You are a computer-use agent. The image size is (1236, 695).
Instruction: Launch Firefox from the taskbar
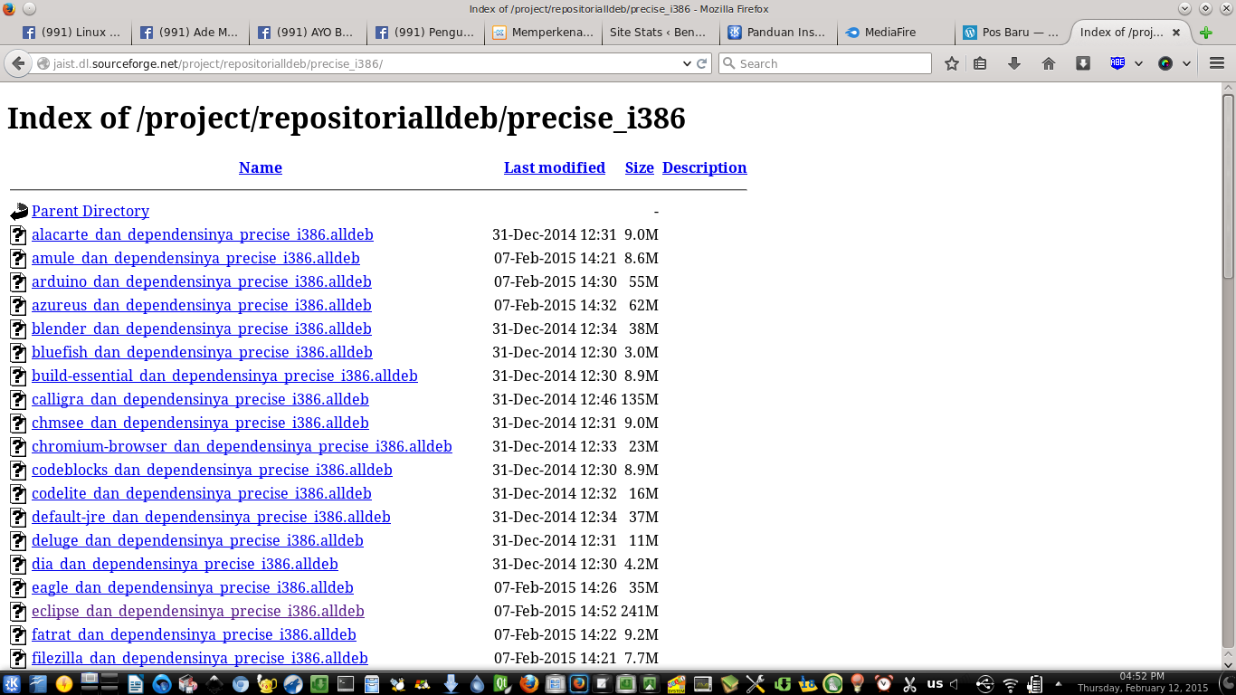[528, 683]
